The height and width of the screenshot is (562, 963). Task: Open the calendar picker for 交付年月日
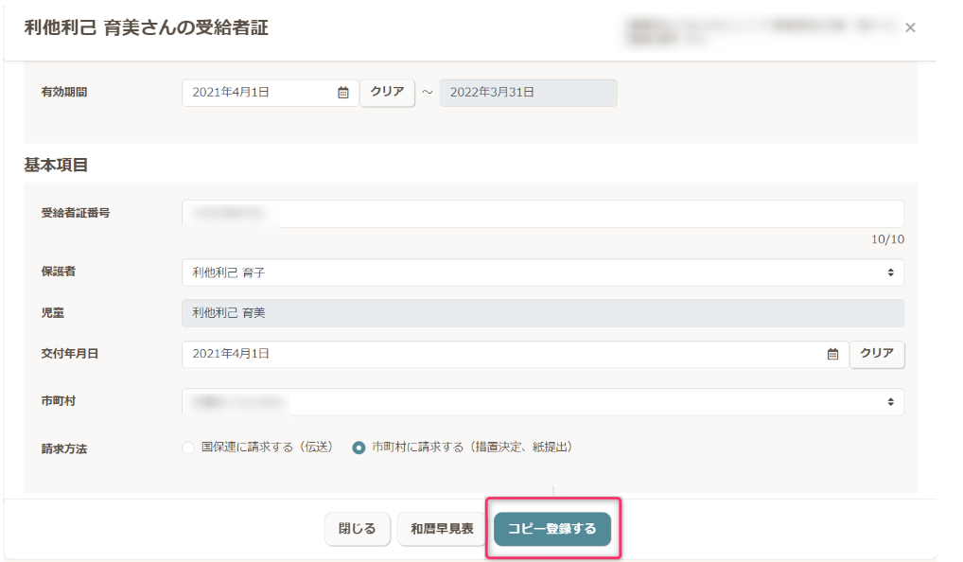point(832,354)
